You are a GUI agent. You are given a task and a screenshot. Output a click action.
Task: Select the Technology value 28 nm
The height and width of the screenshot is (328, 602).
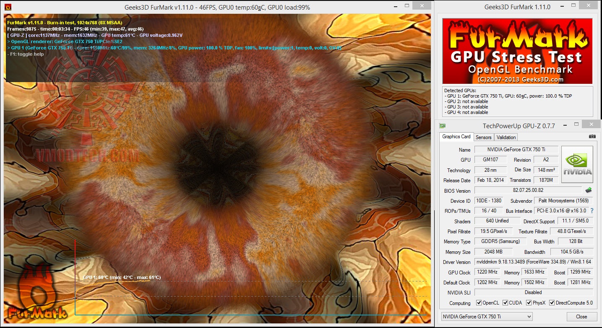coord(490,170)
